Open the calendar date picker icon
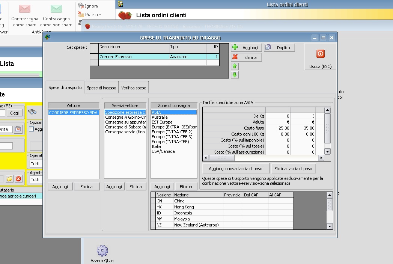The height and width of the screenshot is (264, 393). point(18,129)
